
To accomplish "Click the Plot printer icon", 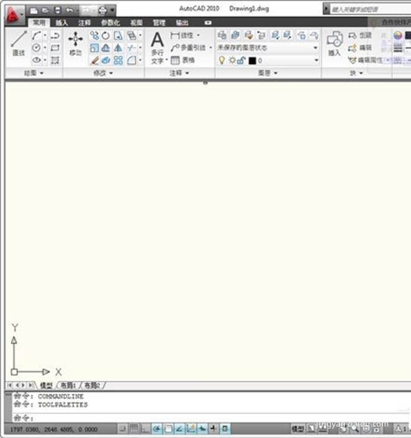I will [x=103, y=11].
